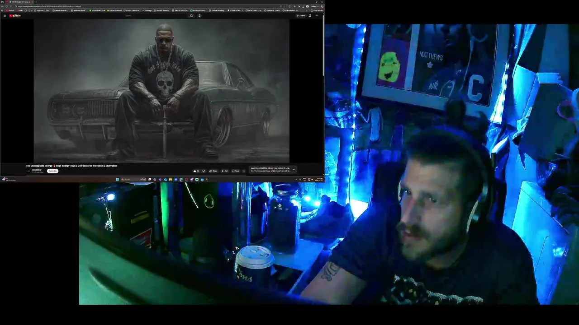Open the three-dot more actions menu
The image size is (579, 325).
244,171
